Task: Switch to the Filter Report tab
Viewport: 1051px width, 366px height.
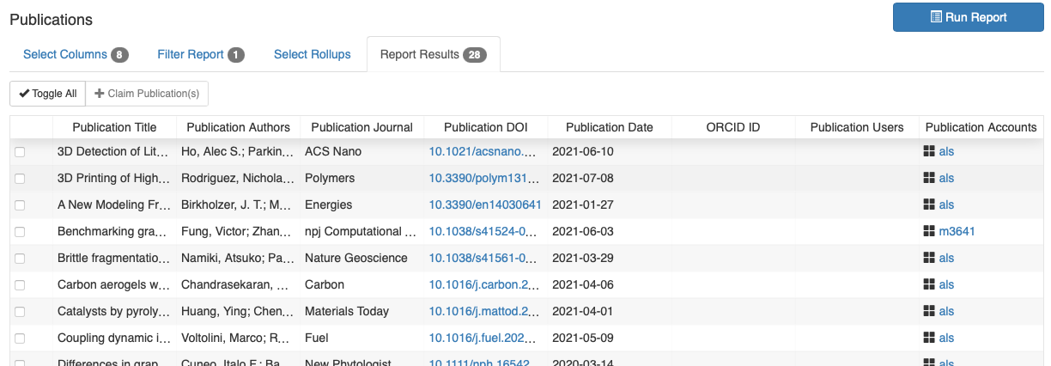Action: click(201, 54)
